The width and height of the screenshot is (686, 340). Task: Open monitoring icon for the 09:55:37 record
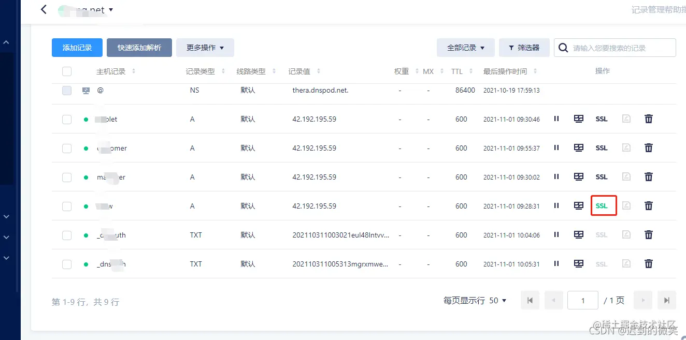tap(579, 148)
